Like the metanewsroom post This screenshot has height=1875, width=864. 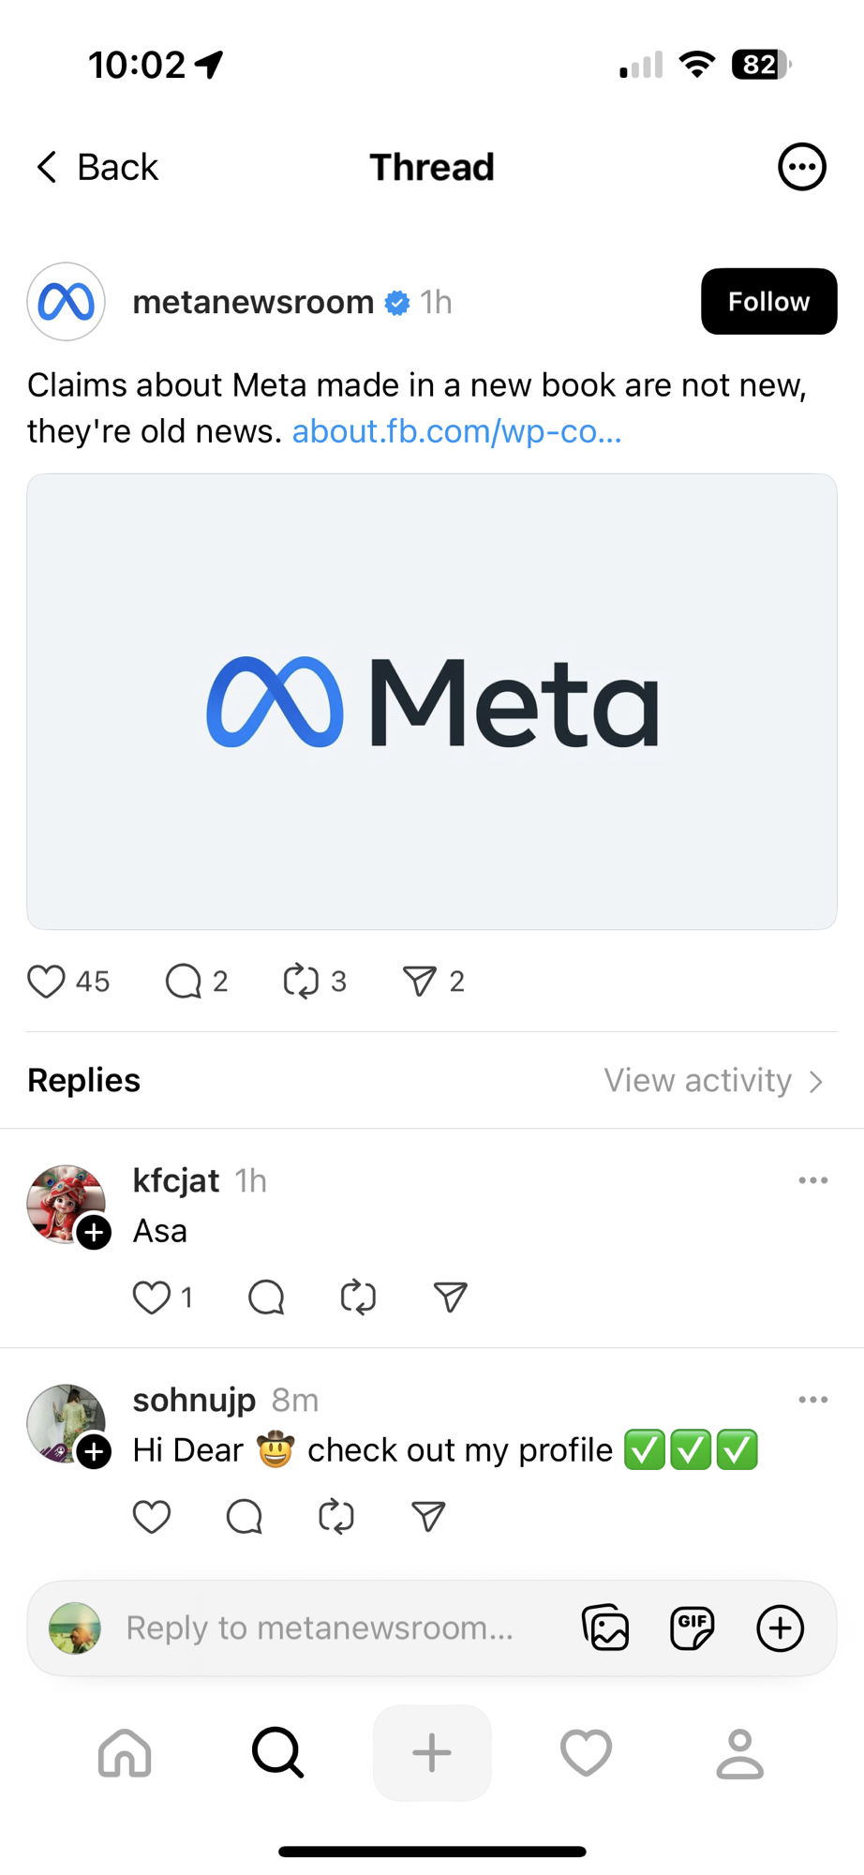46,982
